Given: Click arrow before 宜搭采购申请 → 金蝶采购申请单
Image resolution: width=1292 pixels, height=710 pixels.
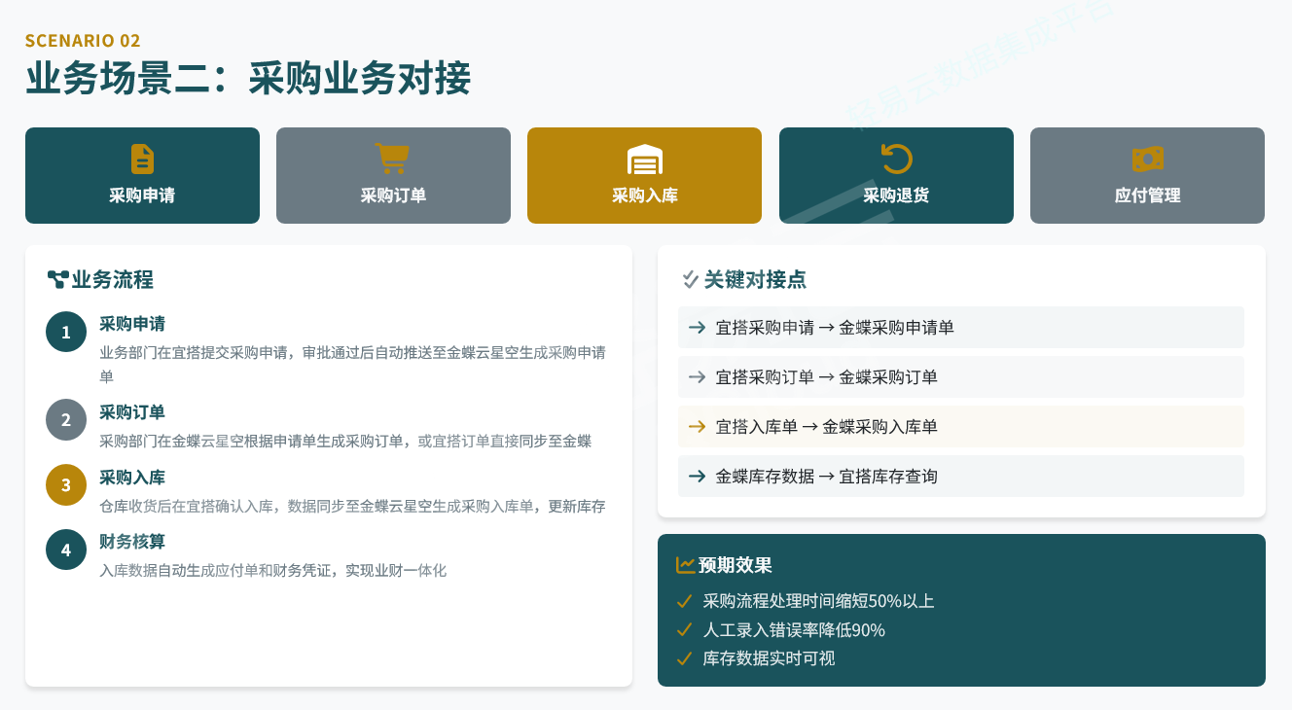Looking at the screenshot, I should (x=697, y=328).
